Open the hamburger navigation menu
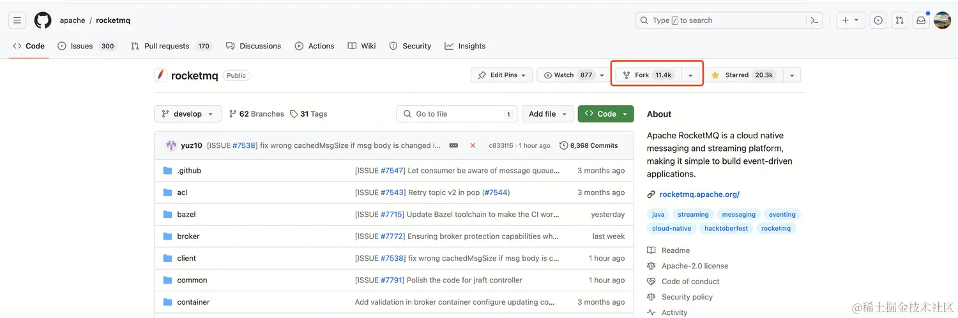Image resolution: width=958 pixels, height=318 pixels. click(17, 20)
